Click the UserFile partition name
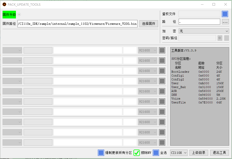The height and width of the screenshot is (159, 232). coord(178,102)
